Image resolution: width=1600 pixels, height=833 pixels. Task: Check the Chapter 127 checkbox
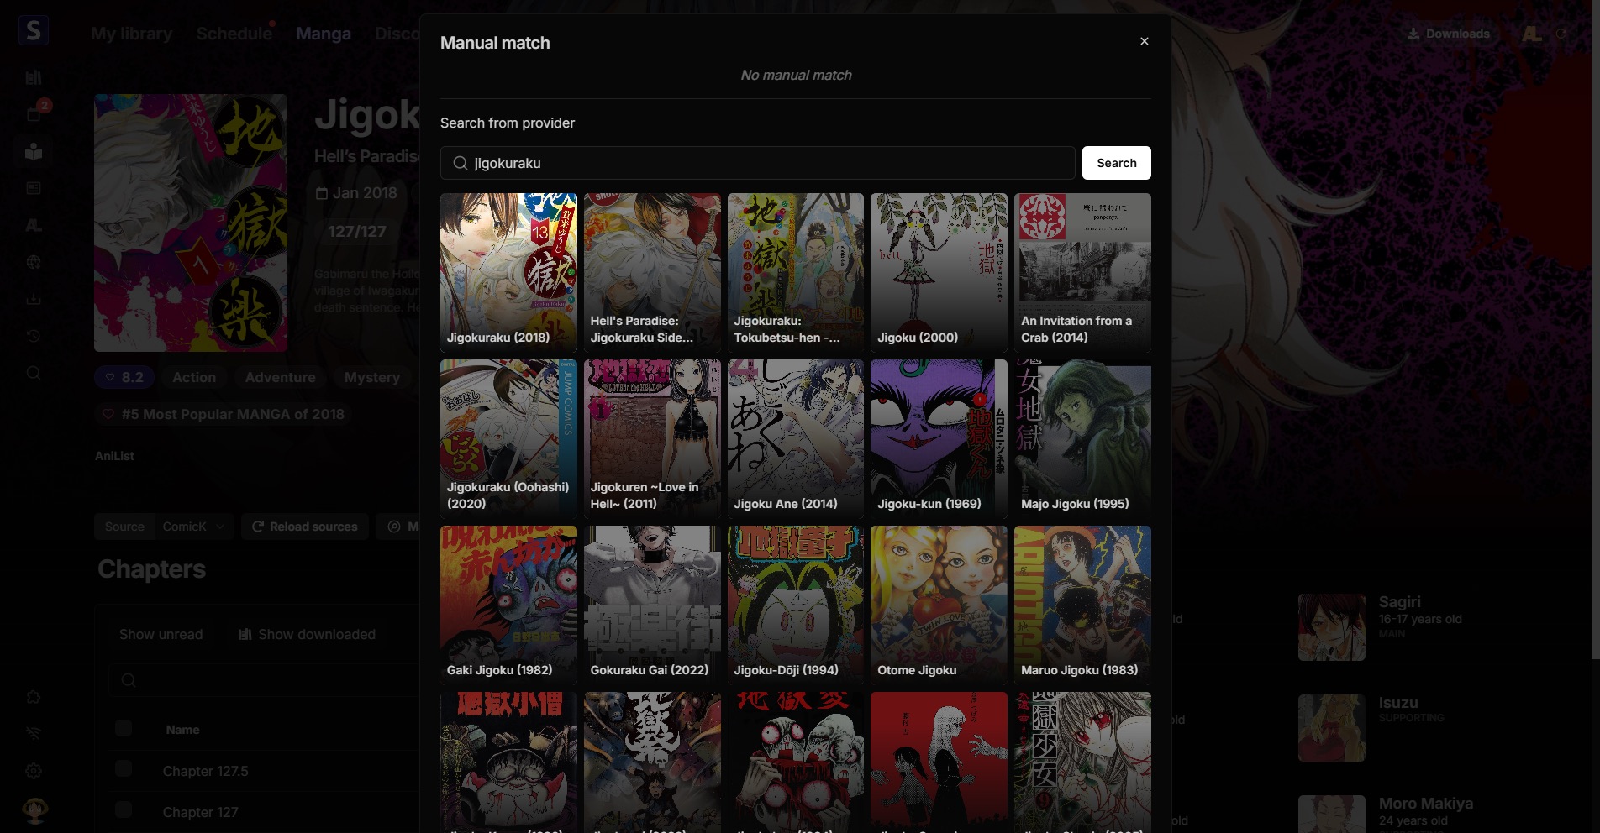124,810
